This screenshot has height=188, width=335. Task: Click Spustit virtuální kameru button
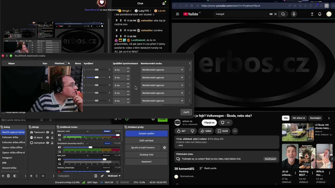pos(143,148)
